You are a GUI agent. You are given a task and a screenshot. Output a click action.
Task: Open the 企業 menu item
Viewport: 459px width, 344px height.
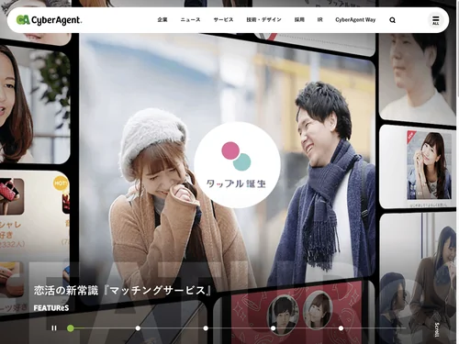(162, 20)
